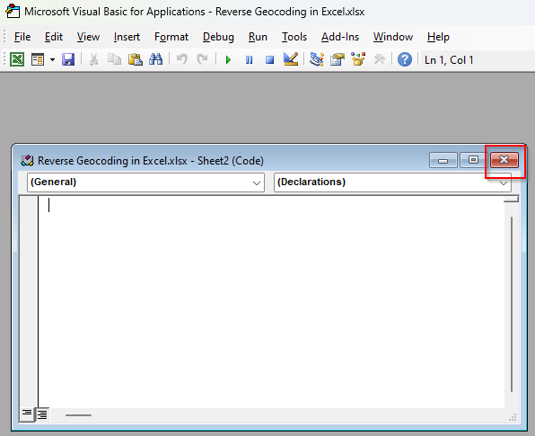Click the split bar above vertical scrollbar
The image size is (535, 436).
coord(511,199)
